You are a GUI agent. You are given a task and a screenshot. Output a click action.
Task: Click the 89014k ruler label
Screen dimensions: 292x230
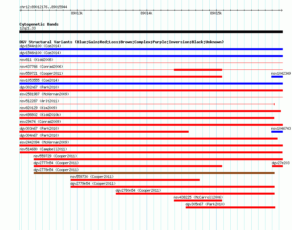point(146,13)
